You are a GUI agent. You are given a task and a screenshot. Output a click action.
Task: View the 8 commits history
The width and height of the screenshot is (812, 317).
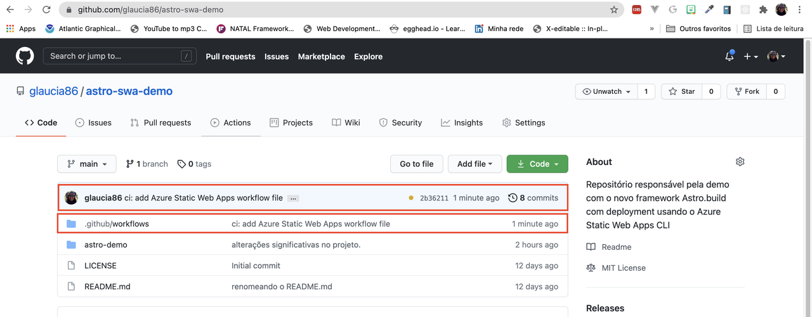point(533,198)
